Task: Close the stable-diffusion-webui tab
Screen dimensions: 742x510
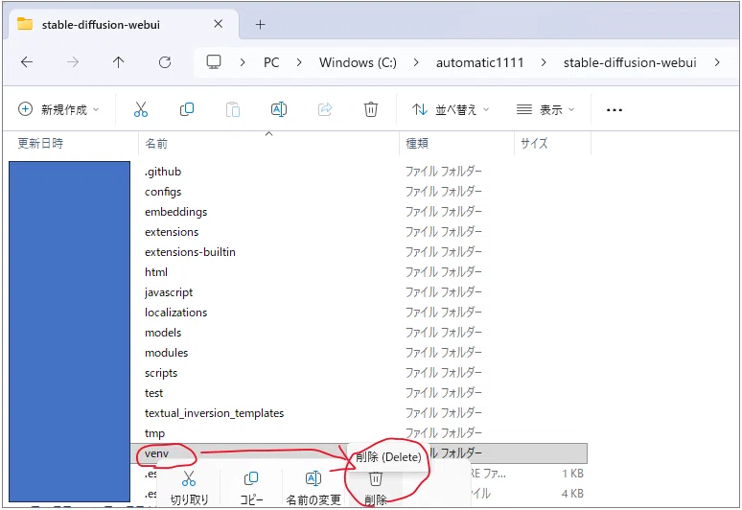Action: pyautogui.click(x=219, y=24)
